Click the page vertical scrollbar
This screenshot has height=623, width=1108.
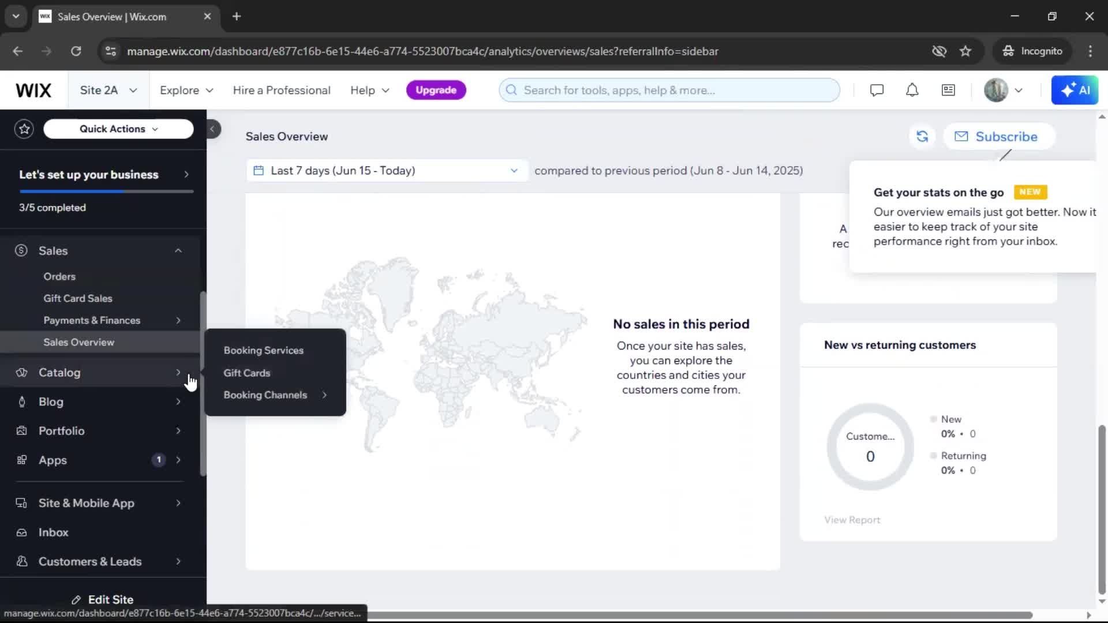coord(1102,511)
